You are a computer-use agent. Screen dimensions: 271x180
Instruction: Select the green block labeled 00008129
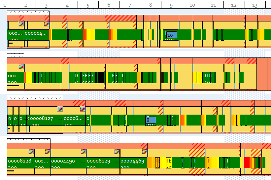tap(103, 163)
